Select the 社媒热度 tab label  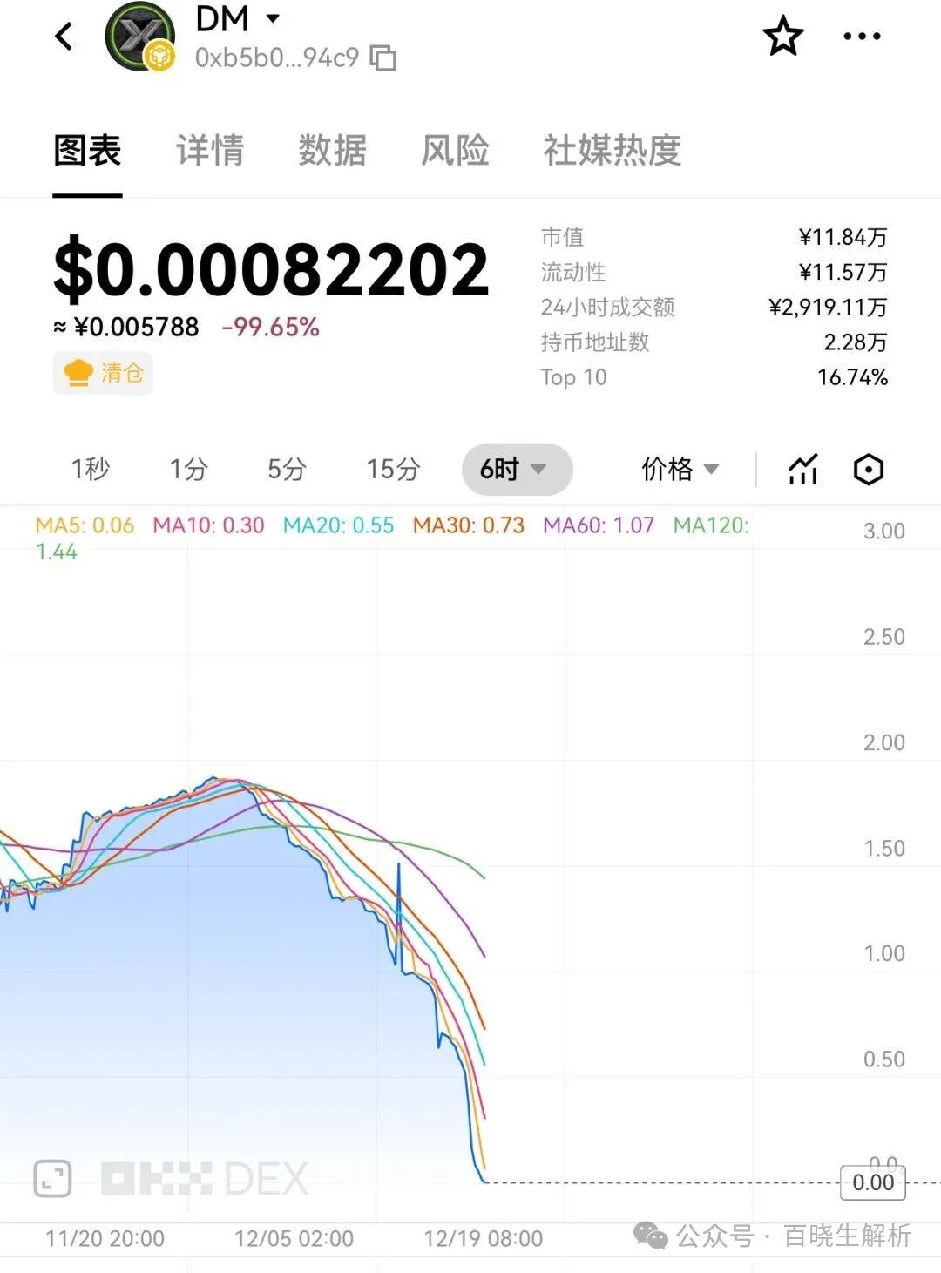[x=613, y=150]
